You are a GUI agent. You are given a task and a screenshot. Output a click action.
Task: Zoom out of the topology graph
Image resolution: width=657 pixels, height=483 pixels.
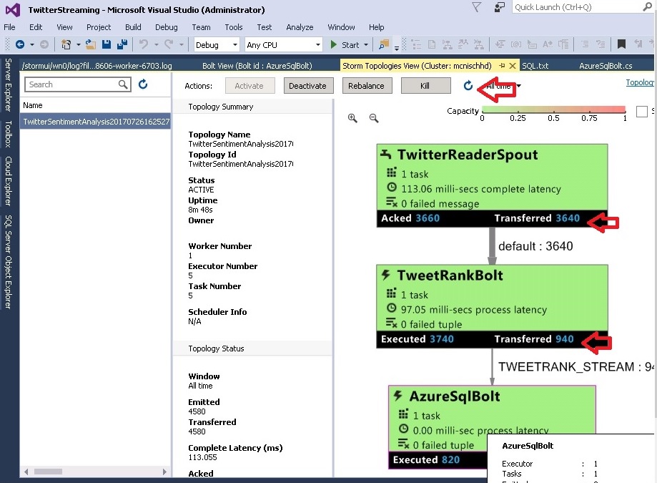[374, 118]
